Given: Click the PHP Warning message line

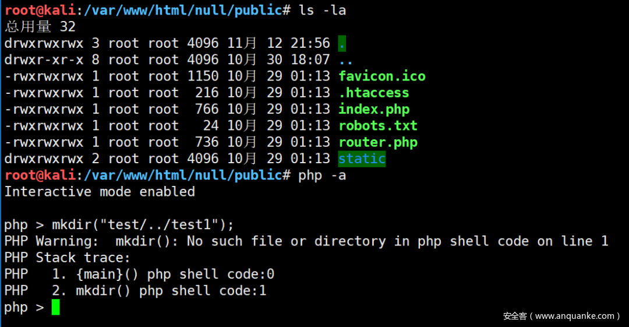Looking at the screenshot, I should coord(306,241).
